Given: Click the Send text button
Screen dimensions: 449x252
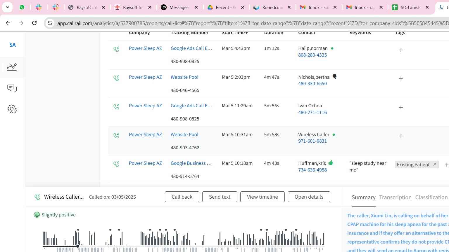Looking at the screenshot, I should 220,197.
